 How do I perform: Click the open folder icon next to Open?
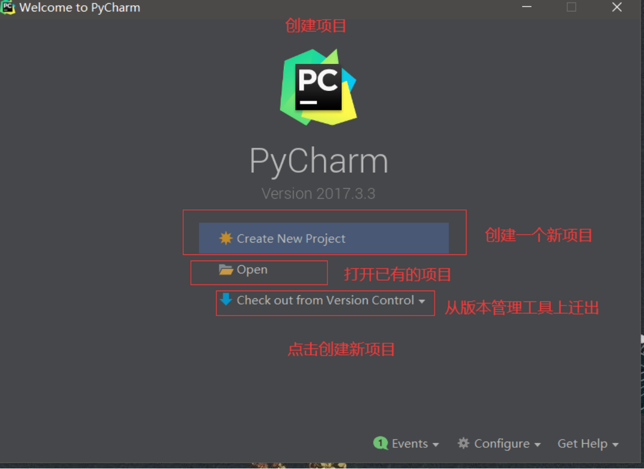coord(226,269)
